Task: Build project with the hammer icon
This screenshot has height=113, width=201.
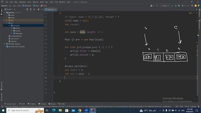Action: 157,6
